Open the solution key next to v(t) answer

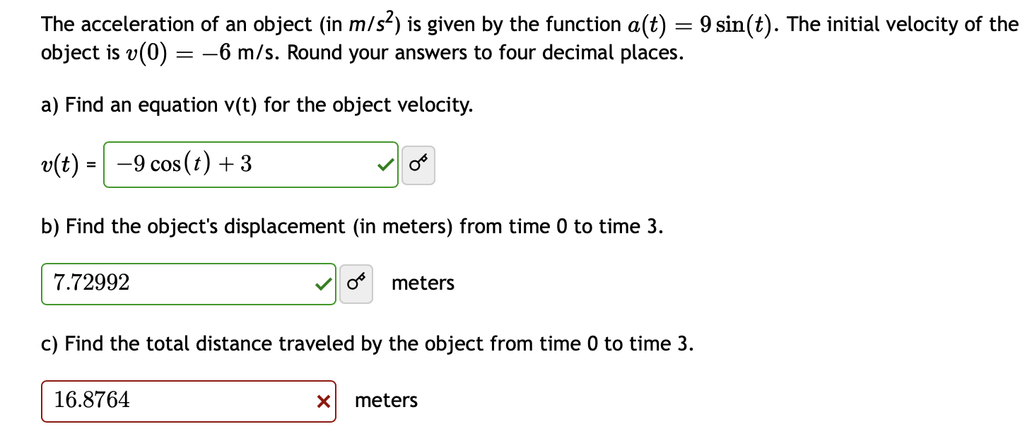pyautogui.click(x=418, y=164)
